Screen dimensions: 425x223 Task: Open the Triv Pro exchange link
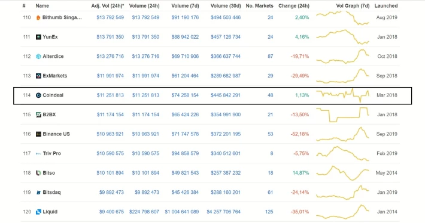(x=51, y=154)
